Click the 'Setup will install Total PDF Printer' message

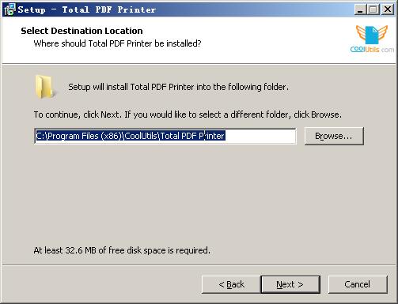[x=179, y=87]
